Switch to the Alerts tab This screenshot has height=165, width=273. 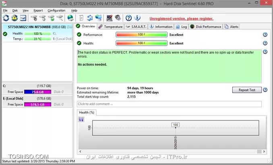(232, 27)
